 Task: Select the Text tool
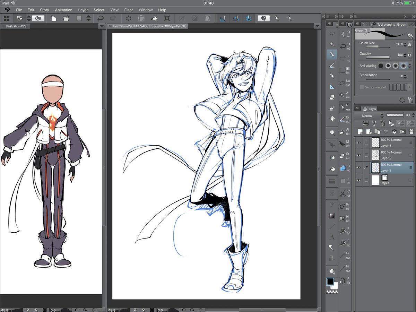click(332, 237)
